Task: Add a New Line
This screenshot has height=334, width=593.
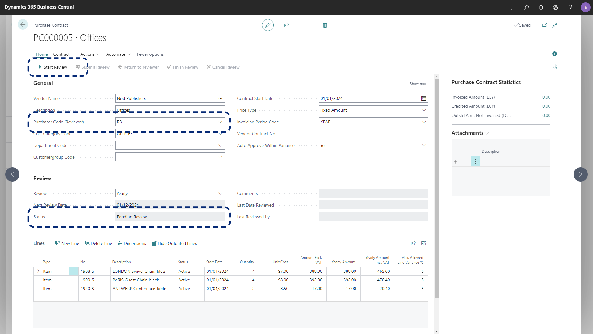Action: click(67, 243)
